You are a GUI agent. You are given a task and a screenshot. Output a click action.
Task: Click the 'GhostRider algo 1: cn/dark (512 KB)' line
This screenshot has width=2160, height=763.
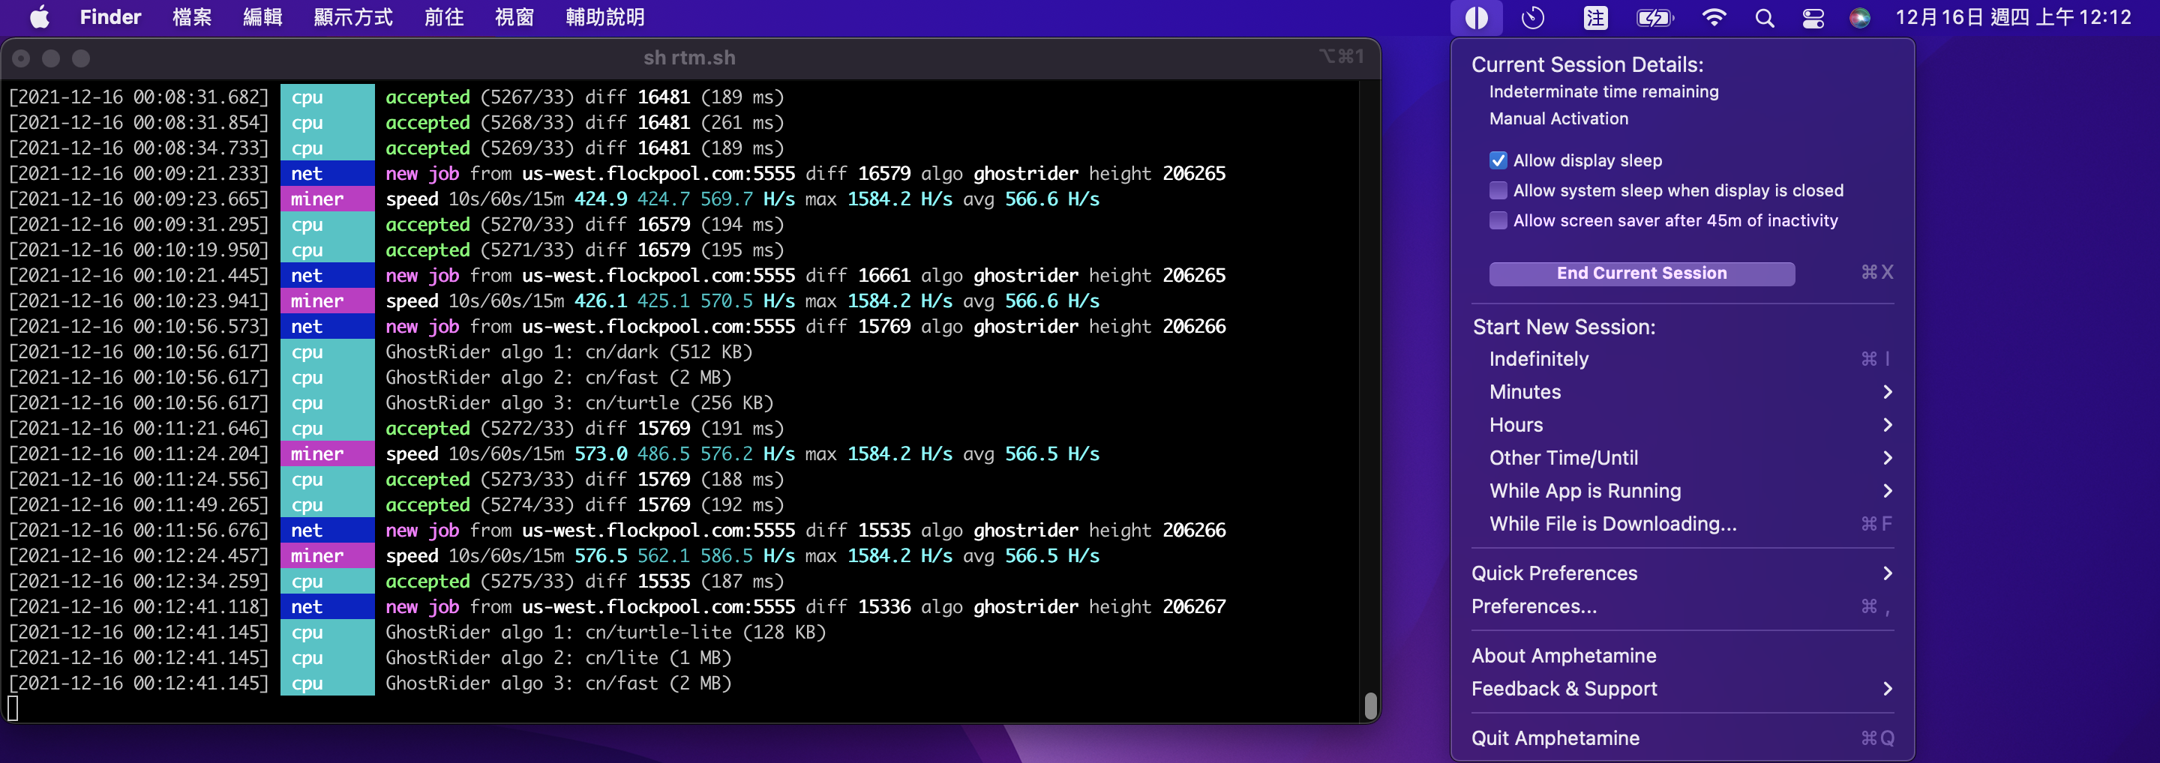(x=568, y=352)
